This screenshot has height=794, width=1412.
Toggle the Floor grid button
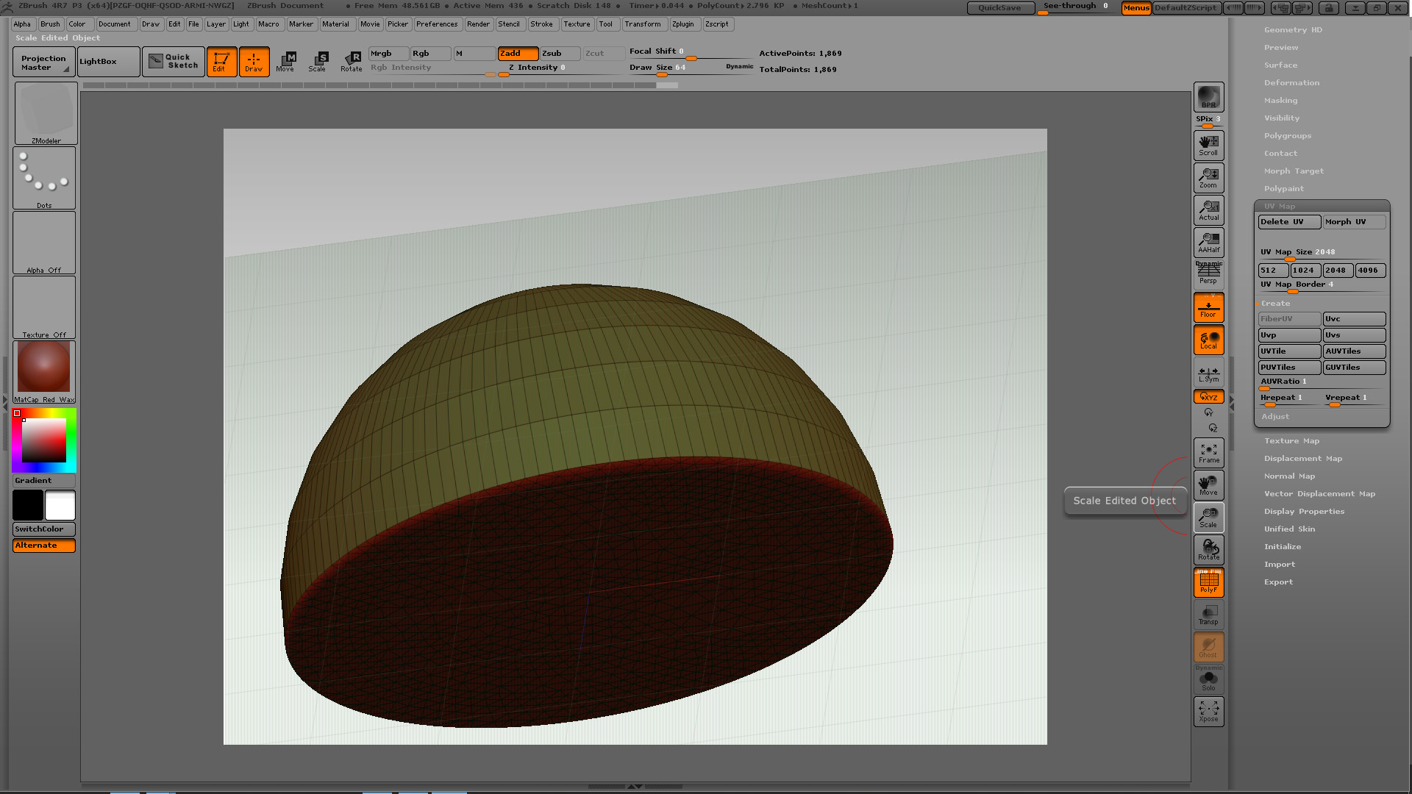[x=1208, y=307]
